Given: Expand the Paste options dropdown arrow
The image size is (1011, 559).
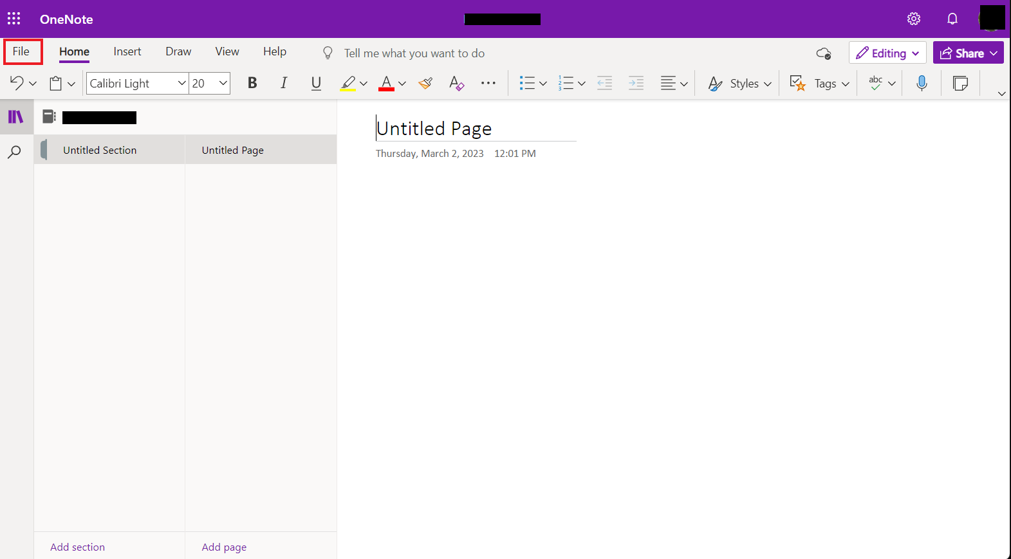Looking at the screenshot, I should click(71, 84).
